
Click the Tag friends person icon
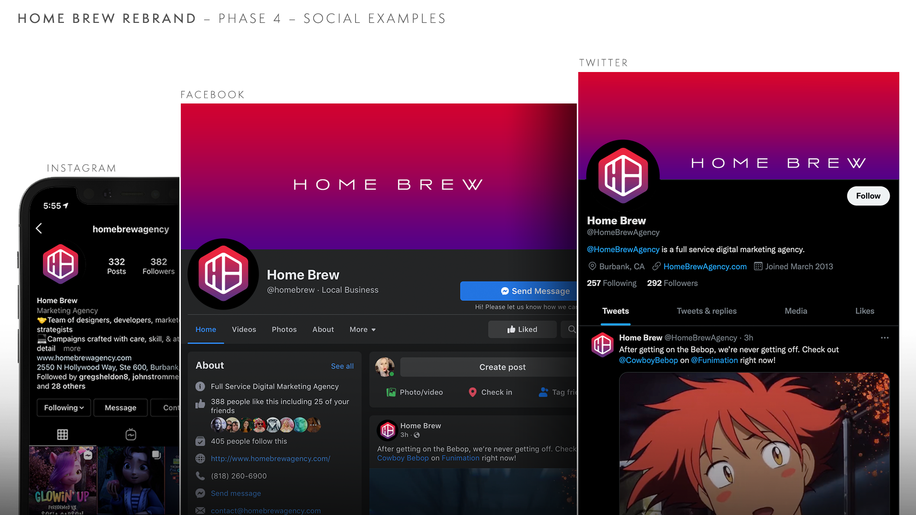tap(543, 392)
